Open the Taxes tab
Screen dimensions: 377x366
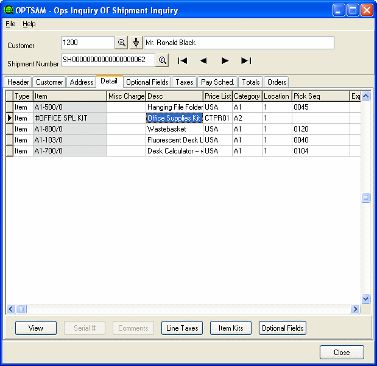[x=184, y=82]
